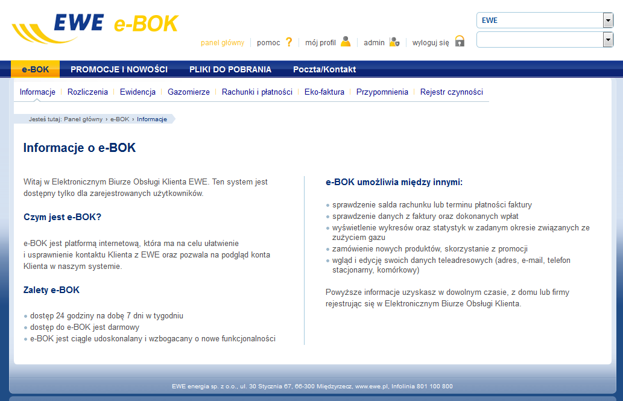The image size is (623, 401).
Task: Open Poczta/Kontakt menu
Action: 324,69
